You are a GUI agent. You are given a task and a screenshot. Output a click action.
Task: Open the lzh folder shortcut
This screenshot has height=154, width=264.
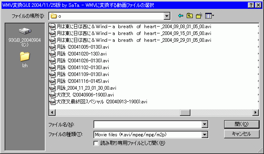[x=25, y=60]
